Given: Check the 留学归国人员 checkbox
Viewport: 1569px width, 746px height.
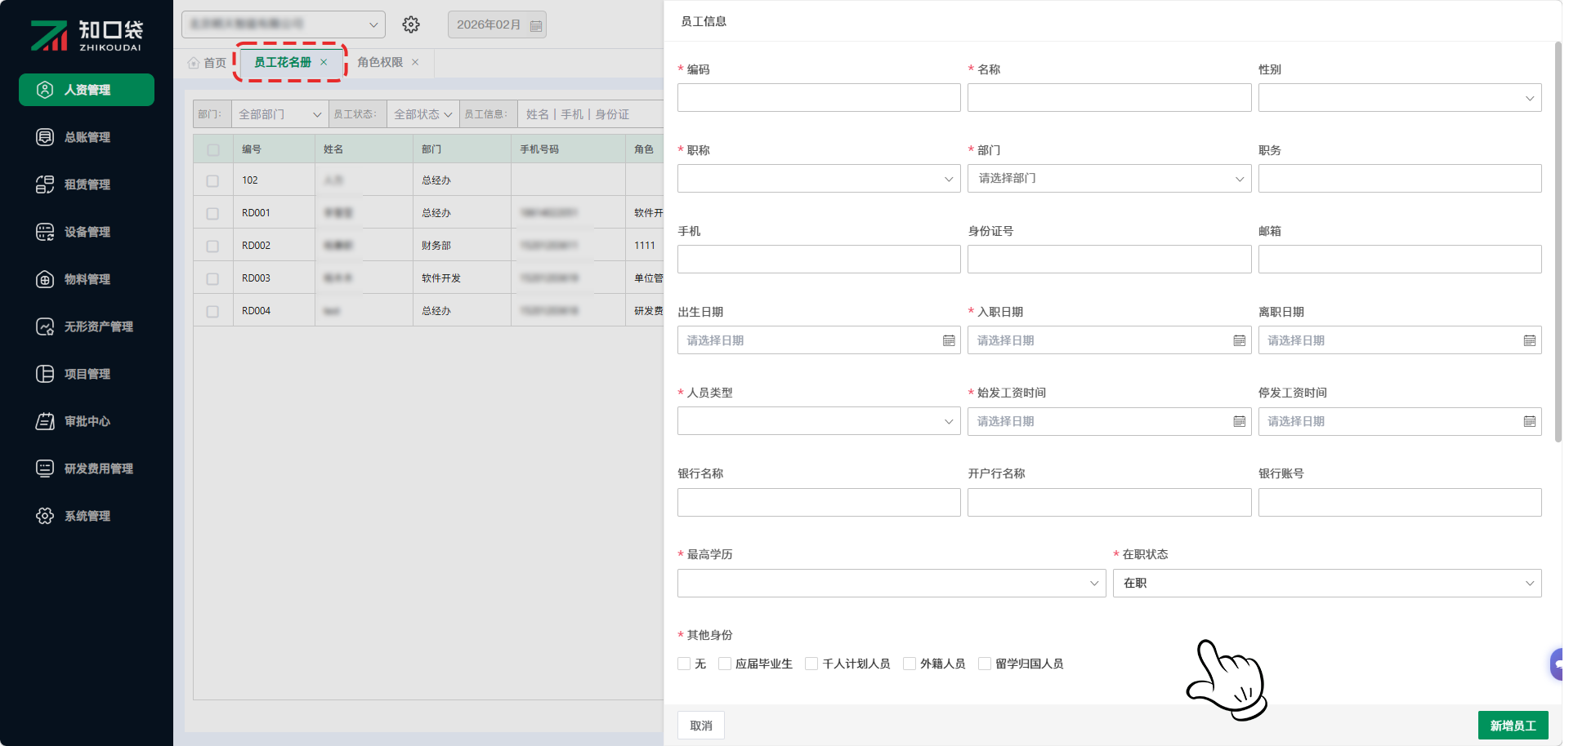Looking at the screenshot, I should click(985, 664).
